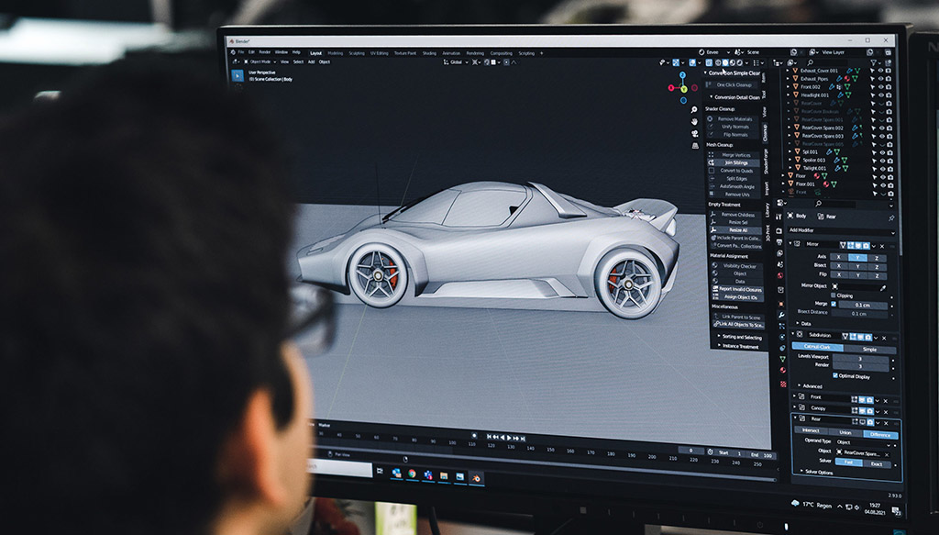Open the Material properties tab icon
Screen dimensions: 939x535
783,372
